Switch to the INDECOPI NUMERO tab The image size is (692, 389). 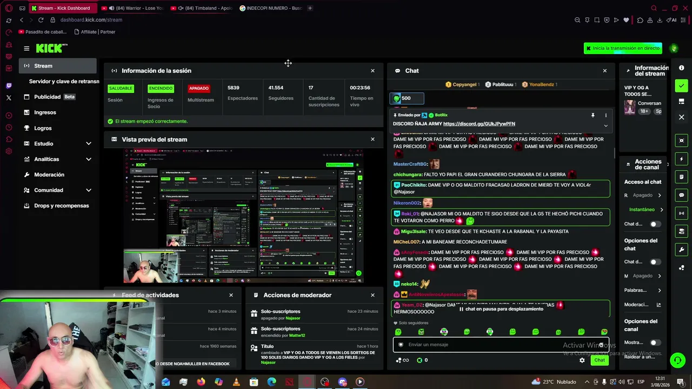[x=270, y=8]
